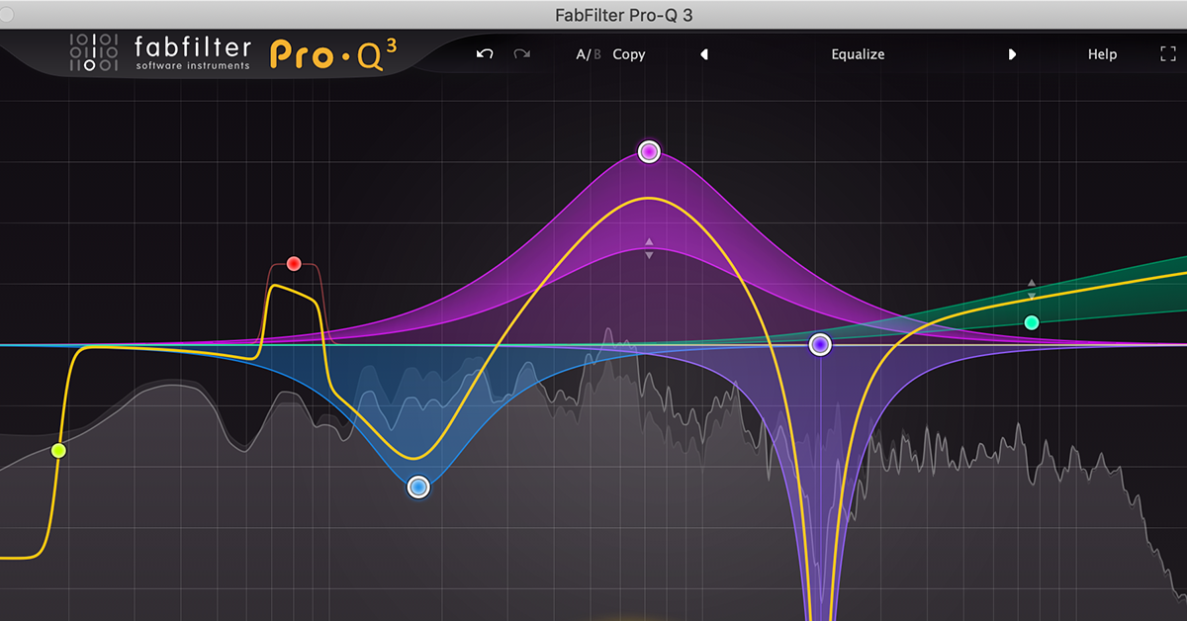Click dynamic range arrows above teal band
1187x621 pixels.
1032,289
